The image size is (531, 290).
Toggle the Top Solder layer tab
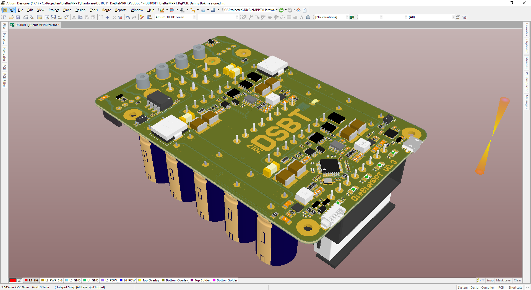click(x=200, y=280)
